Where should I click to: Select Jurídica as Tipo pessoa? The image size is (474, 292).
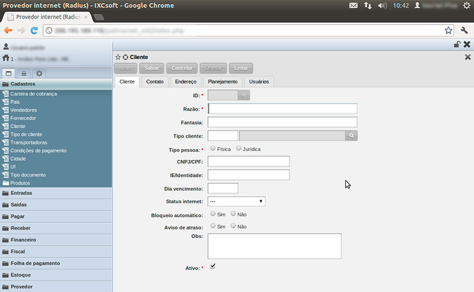click(239, 148)
